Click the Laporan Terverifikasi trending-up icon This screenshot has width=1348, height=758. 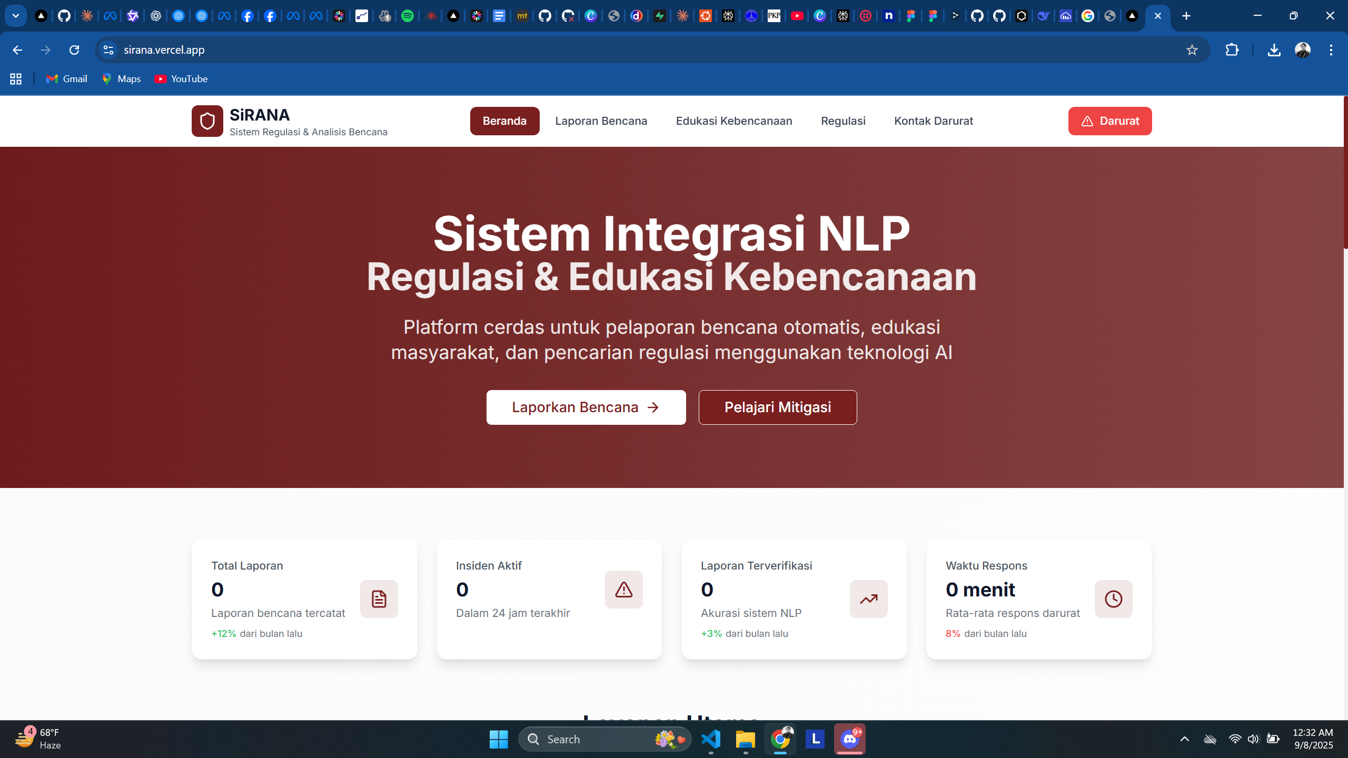[868, 599]
